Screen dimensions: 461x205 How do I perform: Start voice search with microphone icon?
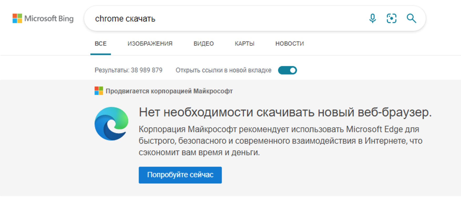372,19
